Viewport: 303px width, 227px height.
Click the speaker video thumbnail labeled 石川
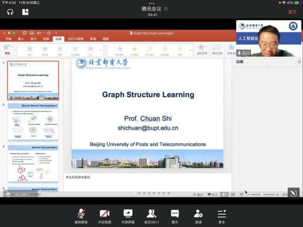(x=269, y=38)
